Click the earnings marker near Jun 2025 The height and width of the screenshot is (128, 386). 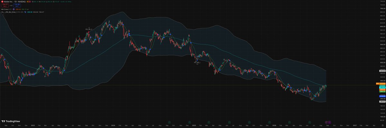229,122
